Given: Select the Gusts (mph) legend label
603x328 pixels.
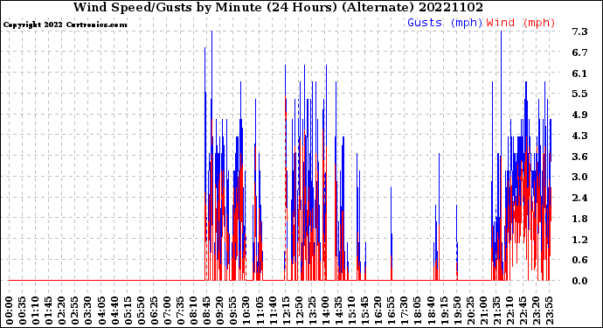Looking at the screenshot, I should click(445, 23).
